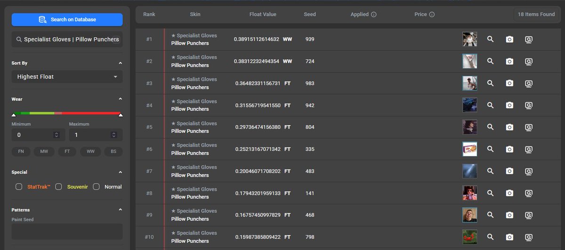The height and width of the screenshot is (250, 565).
Task: Click the camera icon for seed 942 row
Action: [x=509, y=105]
